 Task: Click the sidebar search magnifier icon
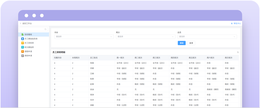pyautogui.click(x=45, y=29)
